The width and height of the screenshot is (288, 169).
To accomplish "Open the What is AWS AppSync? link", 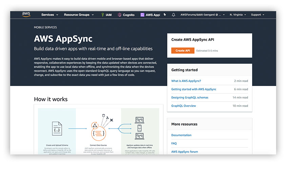I will click(186, 81).
